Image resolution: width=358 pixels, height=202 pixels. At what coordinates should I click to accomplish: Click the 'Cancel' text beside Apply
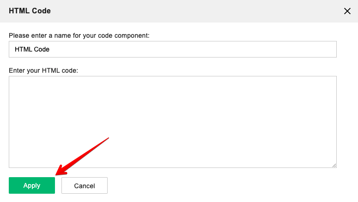pyautogui.click(x=85, y=186)
